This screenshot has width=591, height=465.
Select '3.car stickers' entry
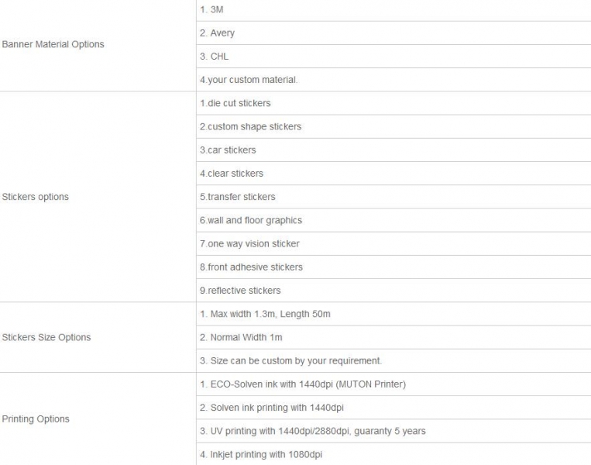[393, 150]
